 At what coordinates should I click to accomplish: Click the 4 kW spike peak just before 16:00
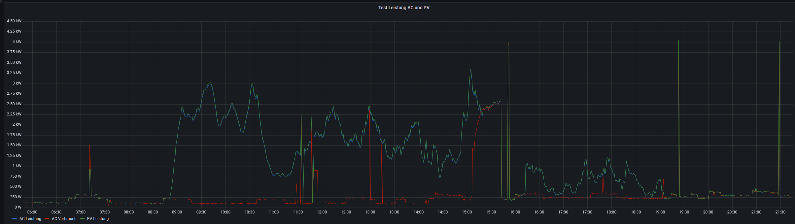[508, 42]
